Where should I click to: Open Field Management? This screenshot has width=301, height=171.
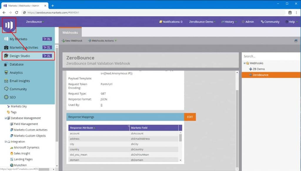pyautogui.click(x=26, y=124)
